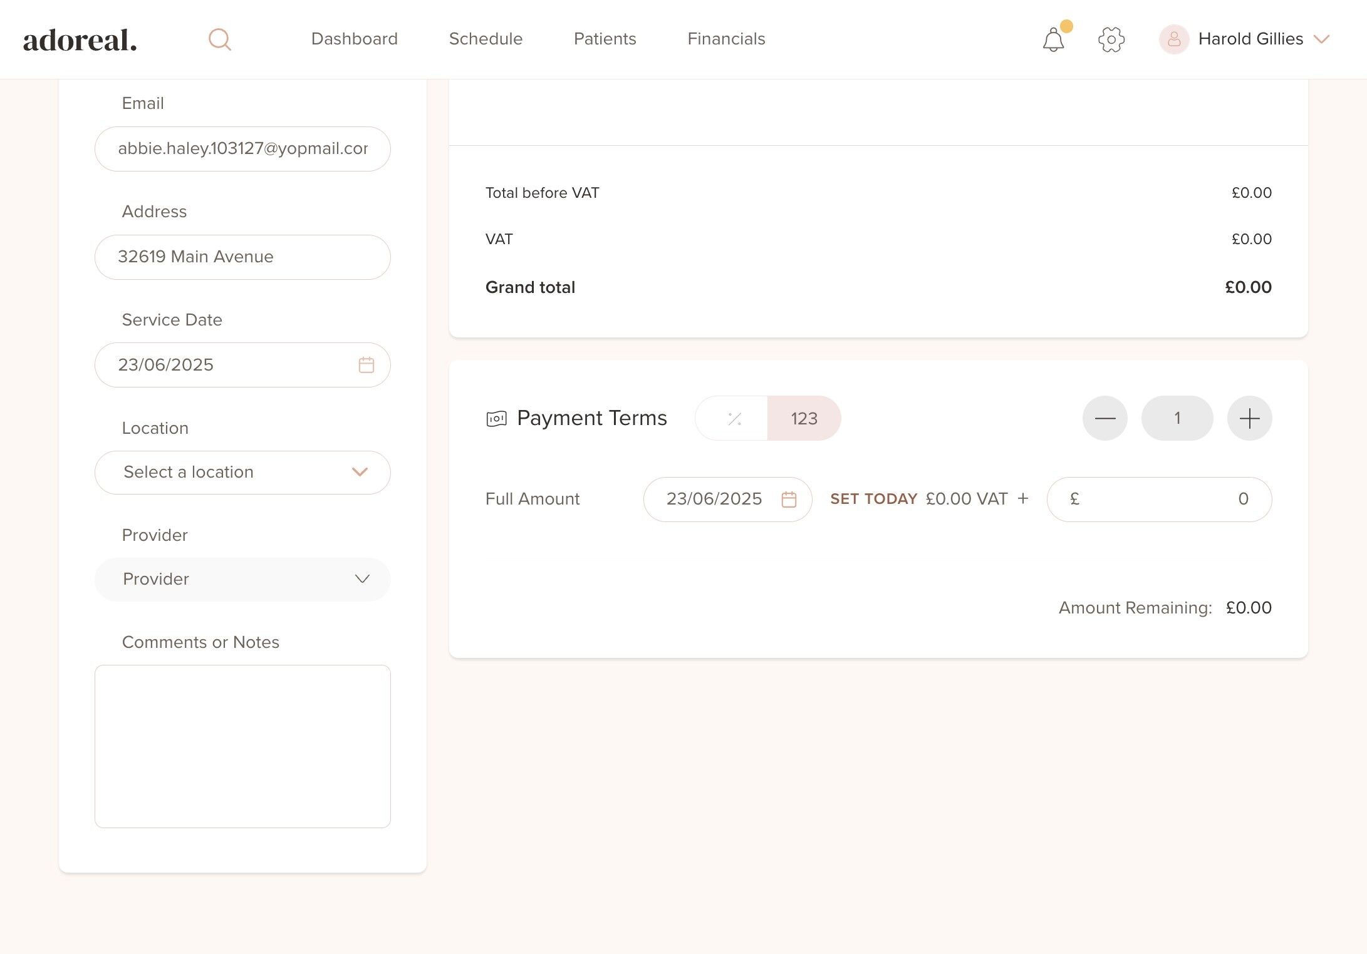This screenshot has height=954, width=1367.
Task: Open the Financials menu
Action: pos(726,39)
